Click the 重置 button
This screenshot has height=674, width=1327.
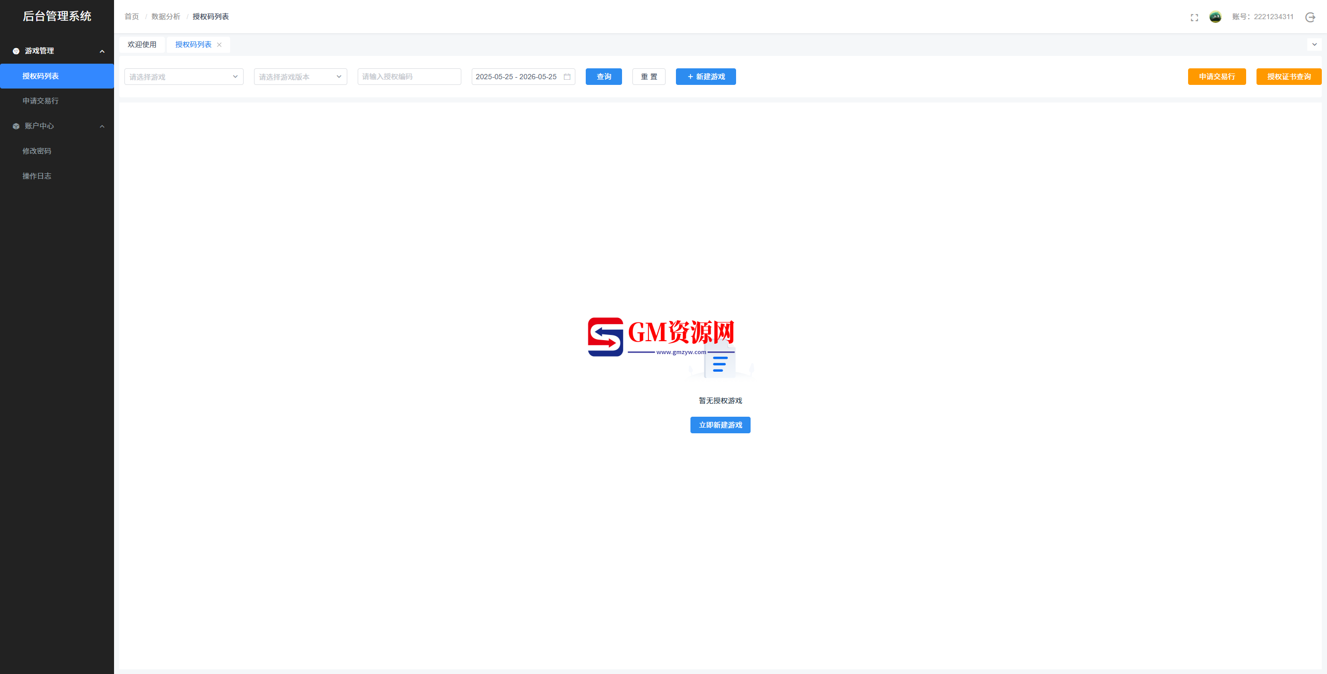pos(649,77)
